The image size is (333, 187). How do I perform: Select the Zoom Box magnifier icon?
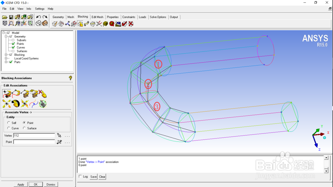coord(11,23)
